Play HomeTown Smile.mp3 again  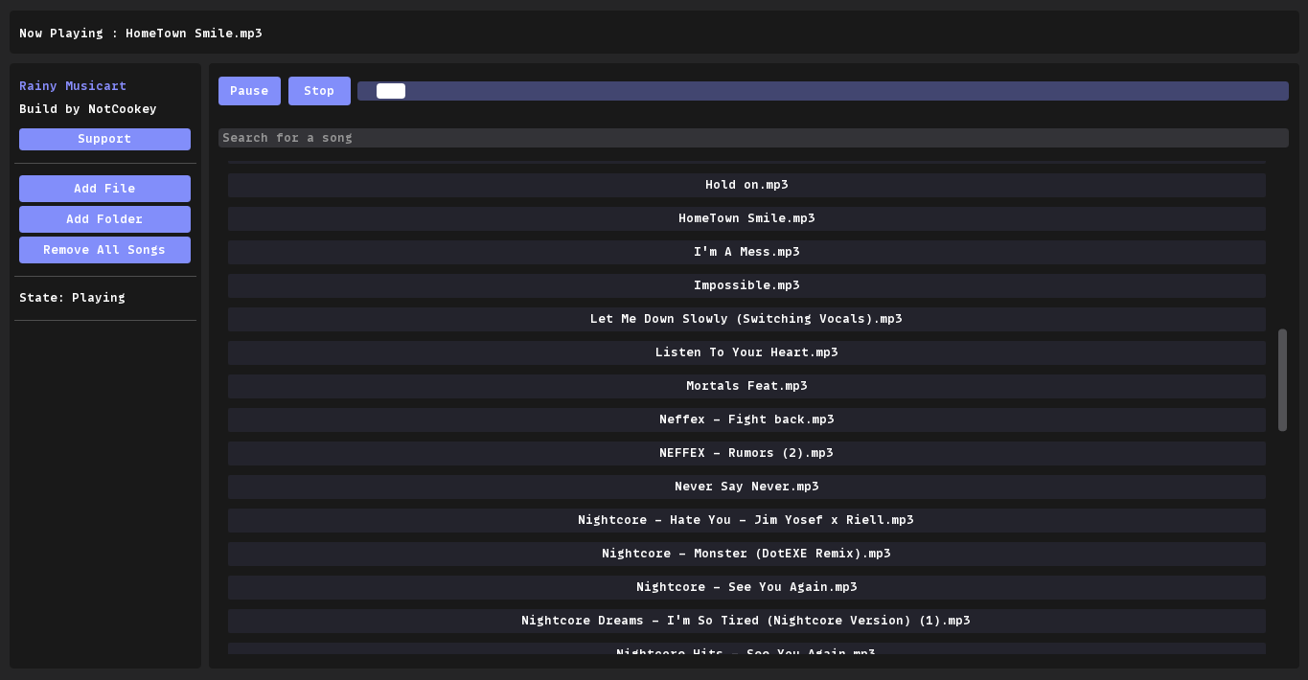pos(746,217)
